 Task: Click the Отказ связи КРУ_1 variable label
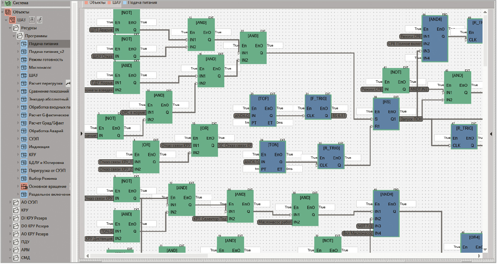click(115, 162)
